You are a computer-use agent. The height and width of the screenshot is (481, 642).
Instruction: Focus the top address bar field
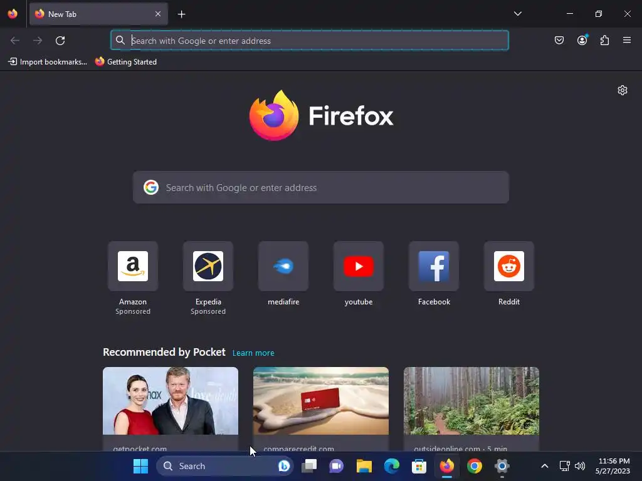[310, 41]
